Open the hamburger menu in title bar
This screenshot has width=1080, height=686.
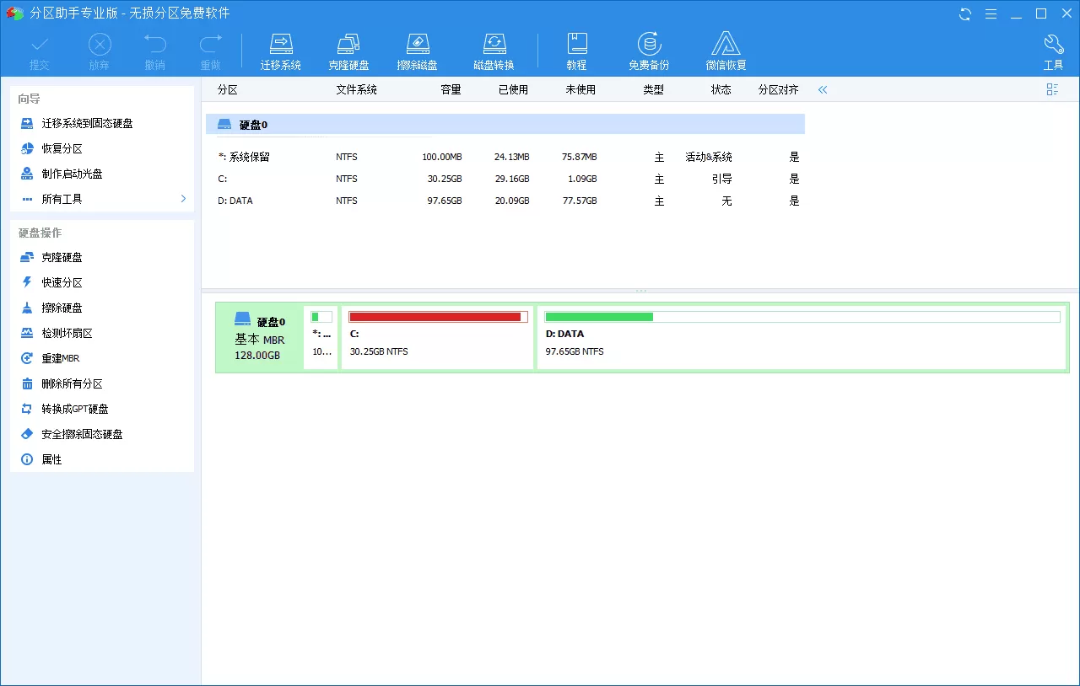991,13
